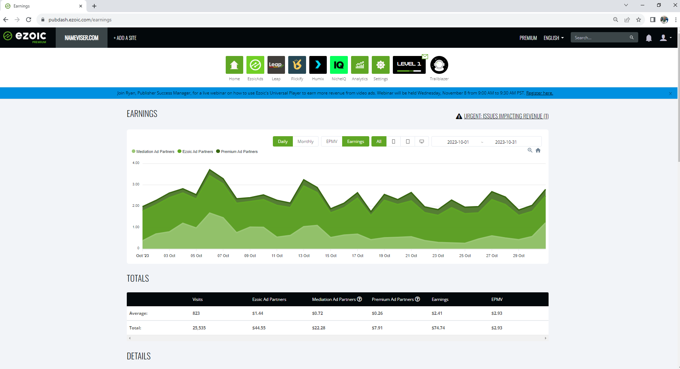Click the browser reload button
The image size is (680, 369).
pos(29,20)
